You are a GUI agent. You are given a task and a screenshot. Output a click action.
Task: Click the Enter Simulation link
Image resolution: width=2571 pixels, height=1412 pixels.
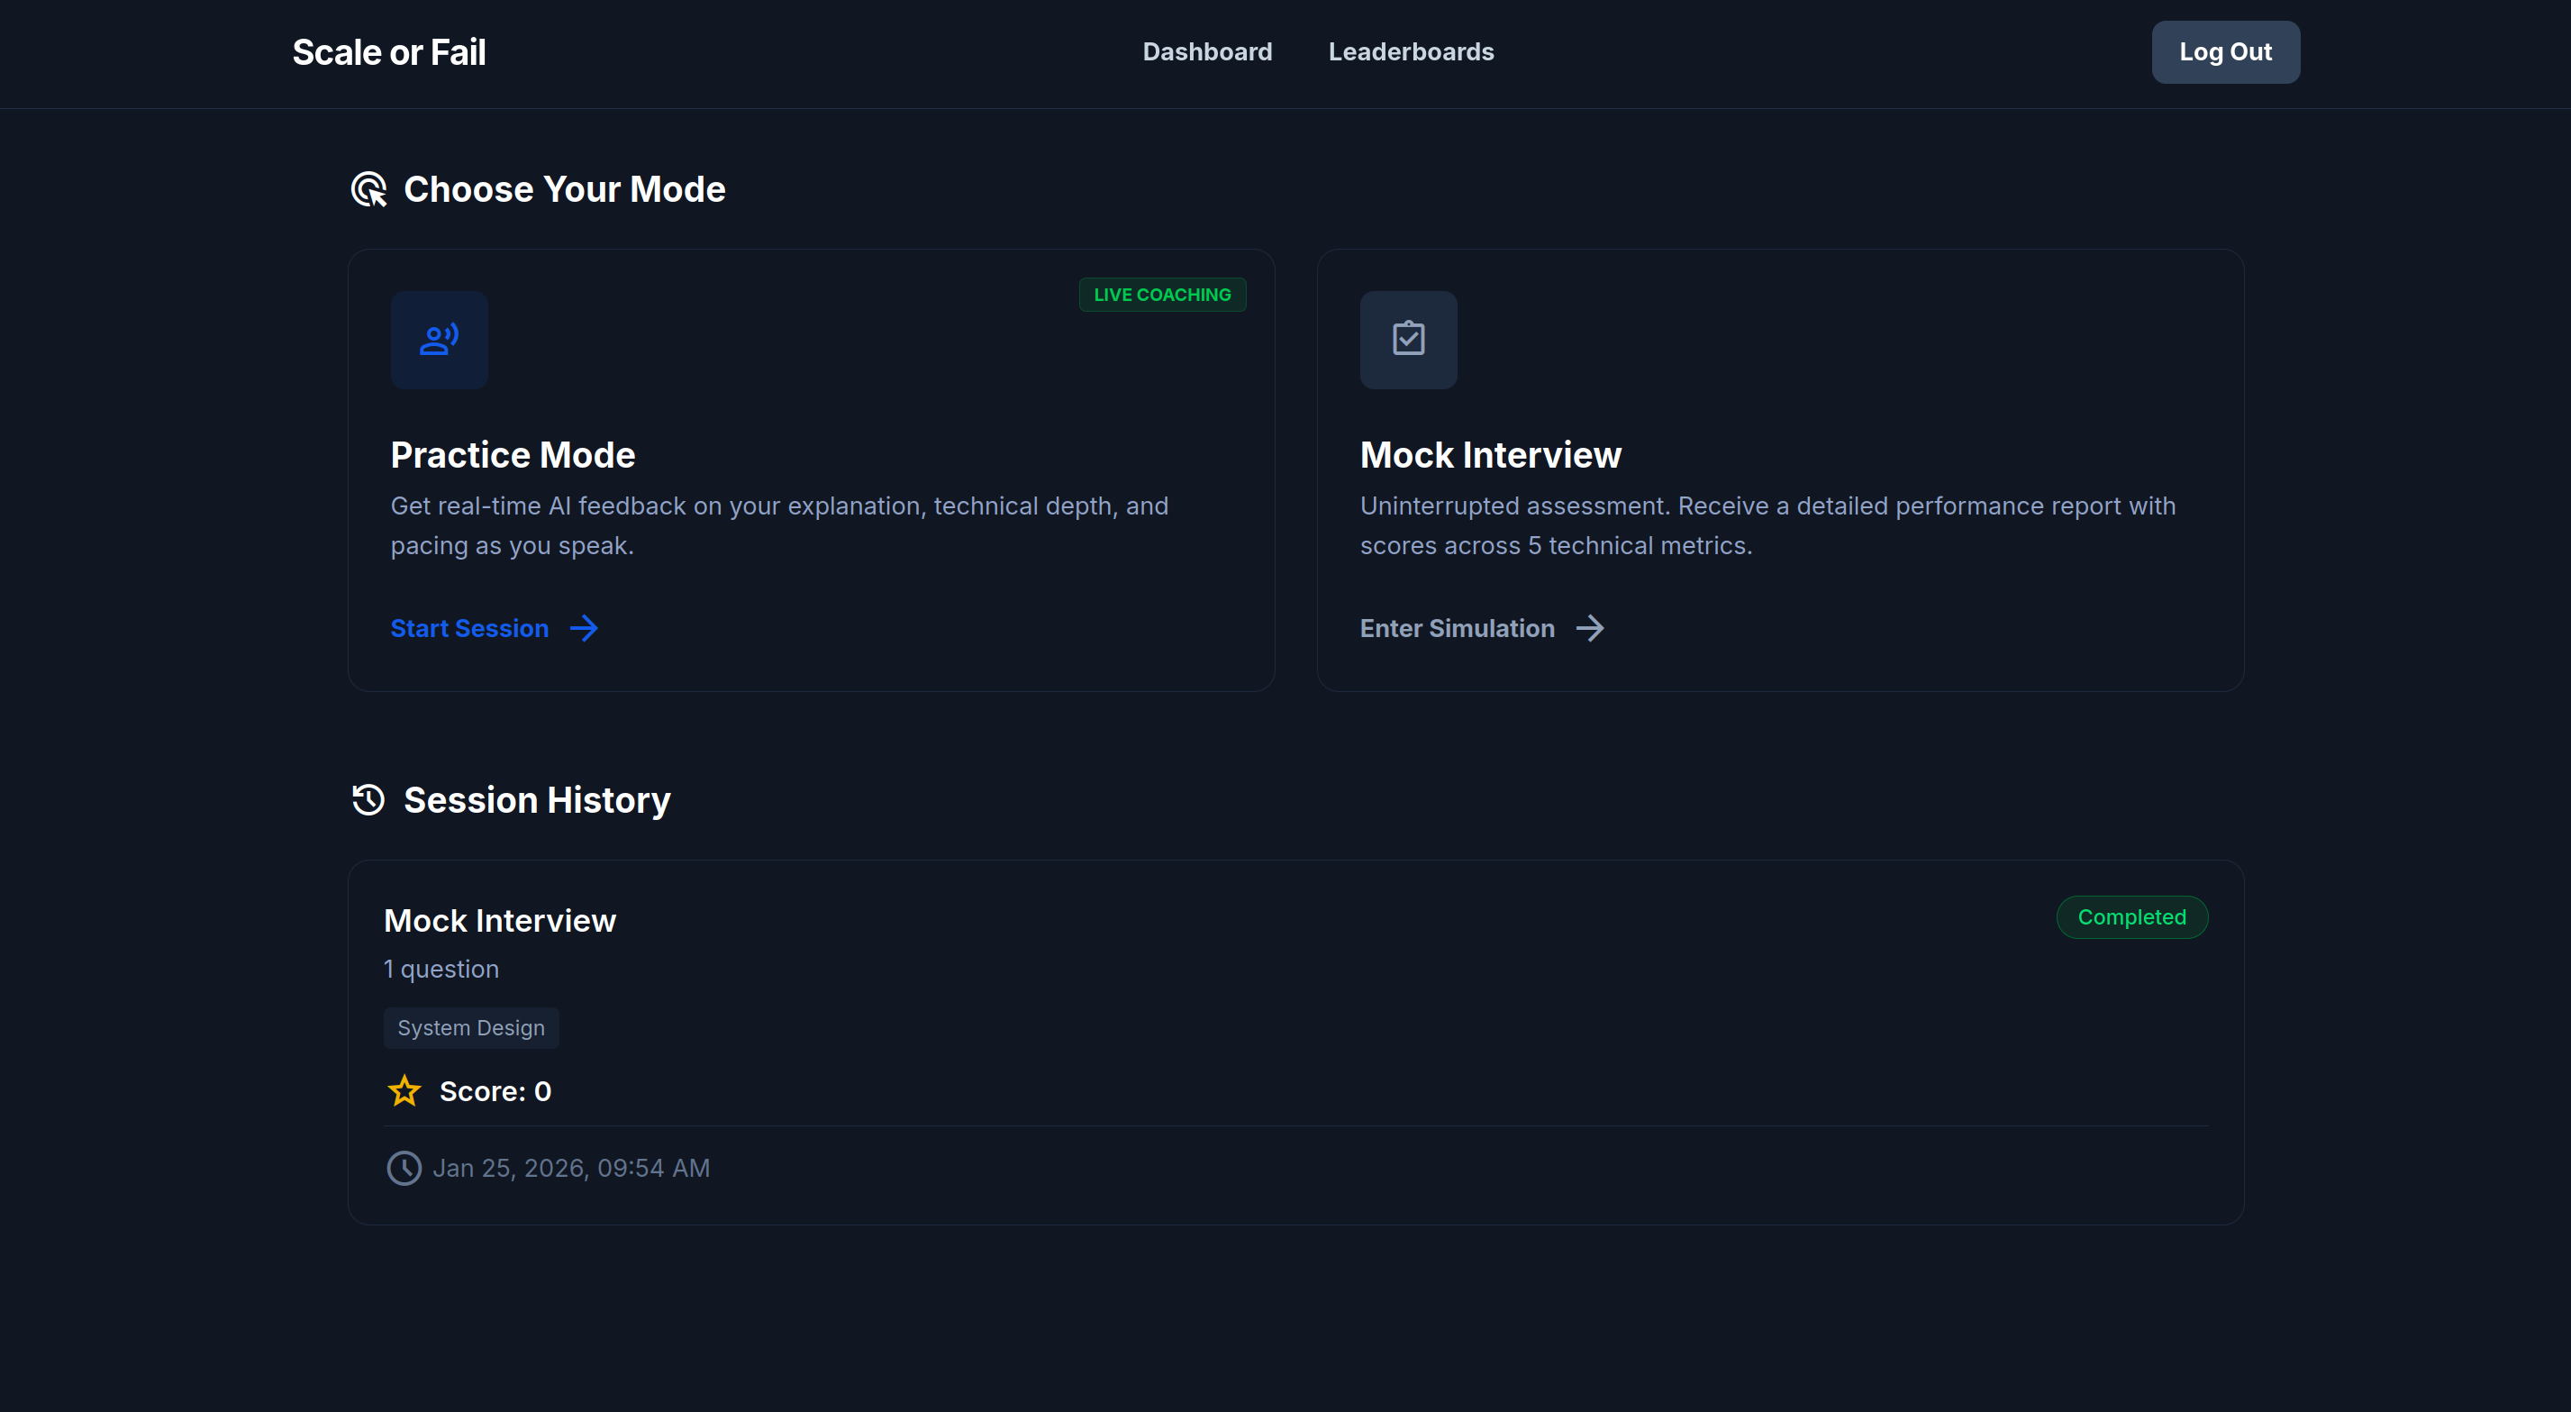click(x=1458, y=628)
